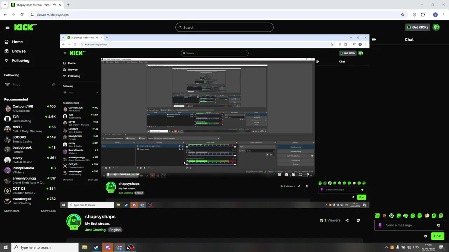This screenshot has width=449, height=252.
Task: Mute the tab via speaker icon
Action: 54,5
